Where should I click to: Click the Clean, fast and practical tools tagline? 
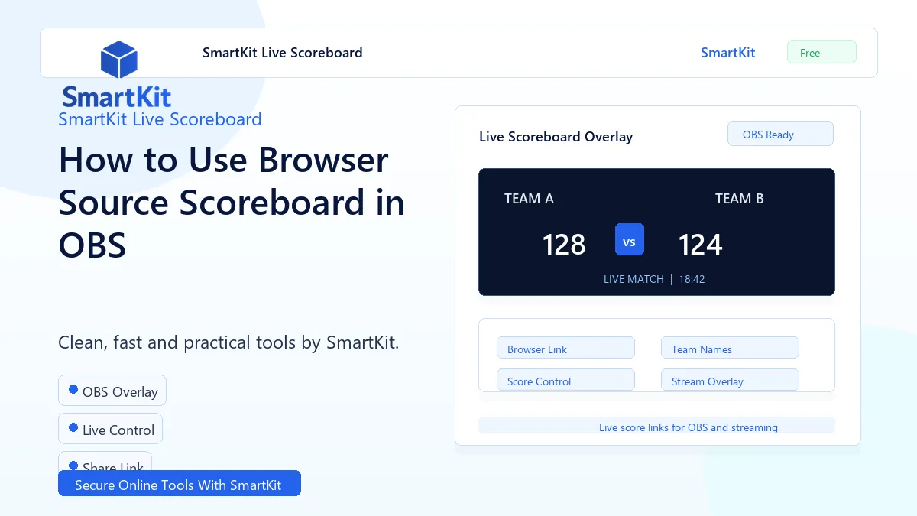click(228, 342)
